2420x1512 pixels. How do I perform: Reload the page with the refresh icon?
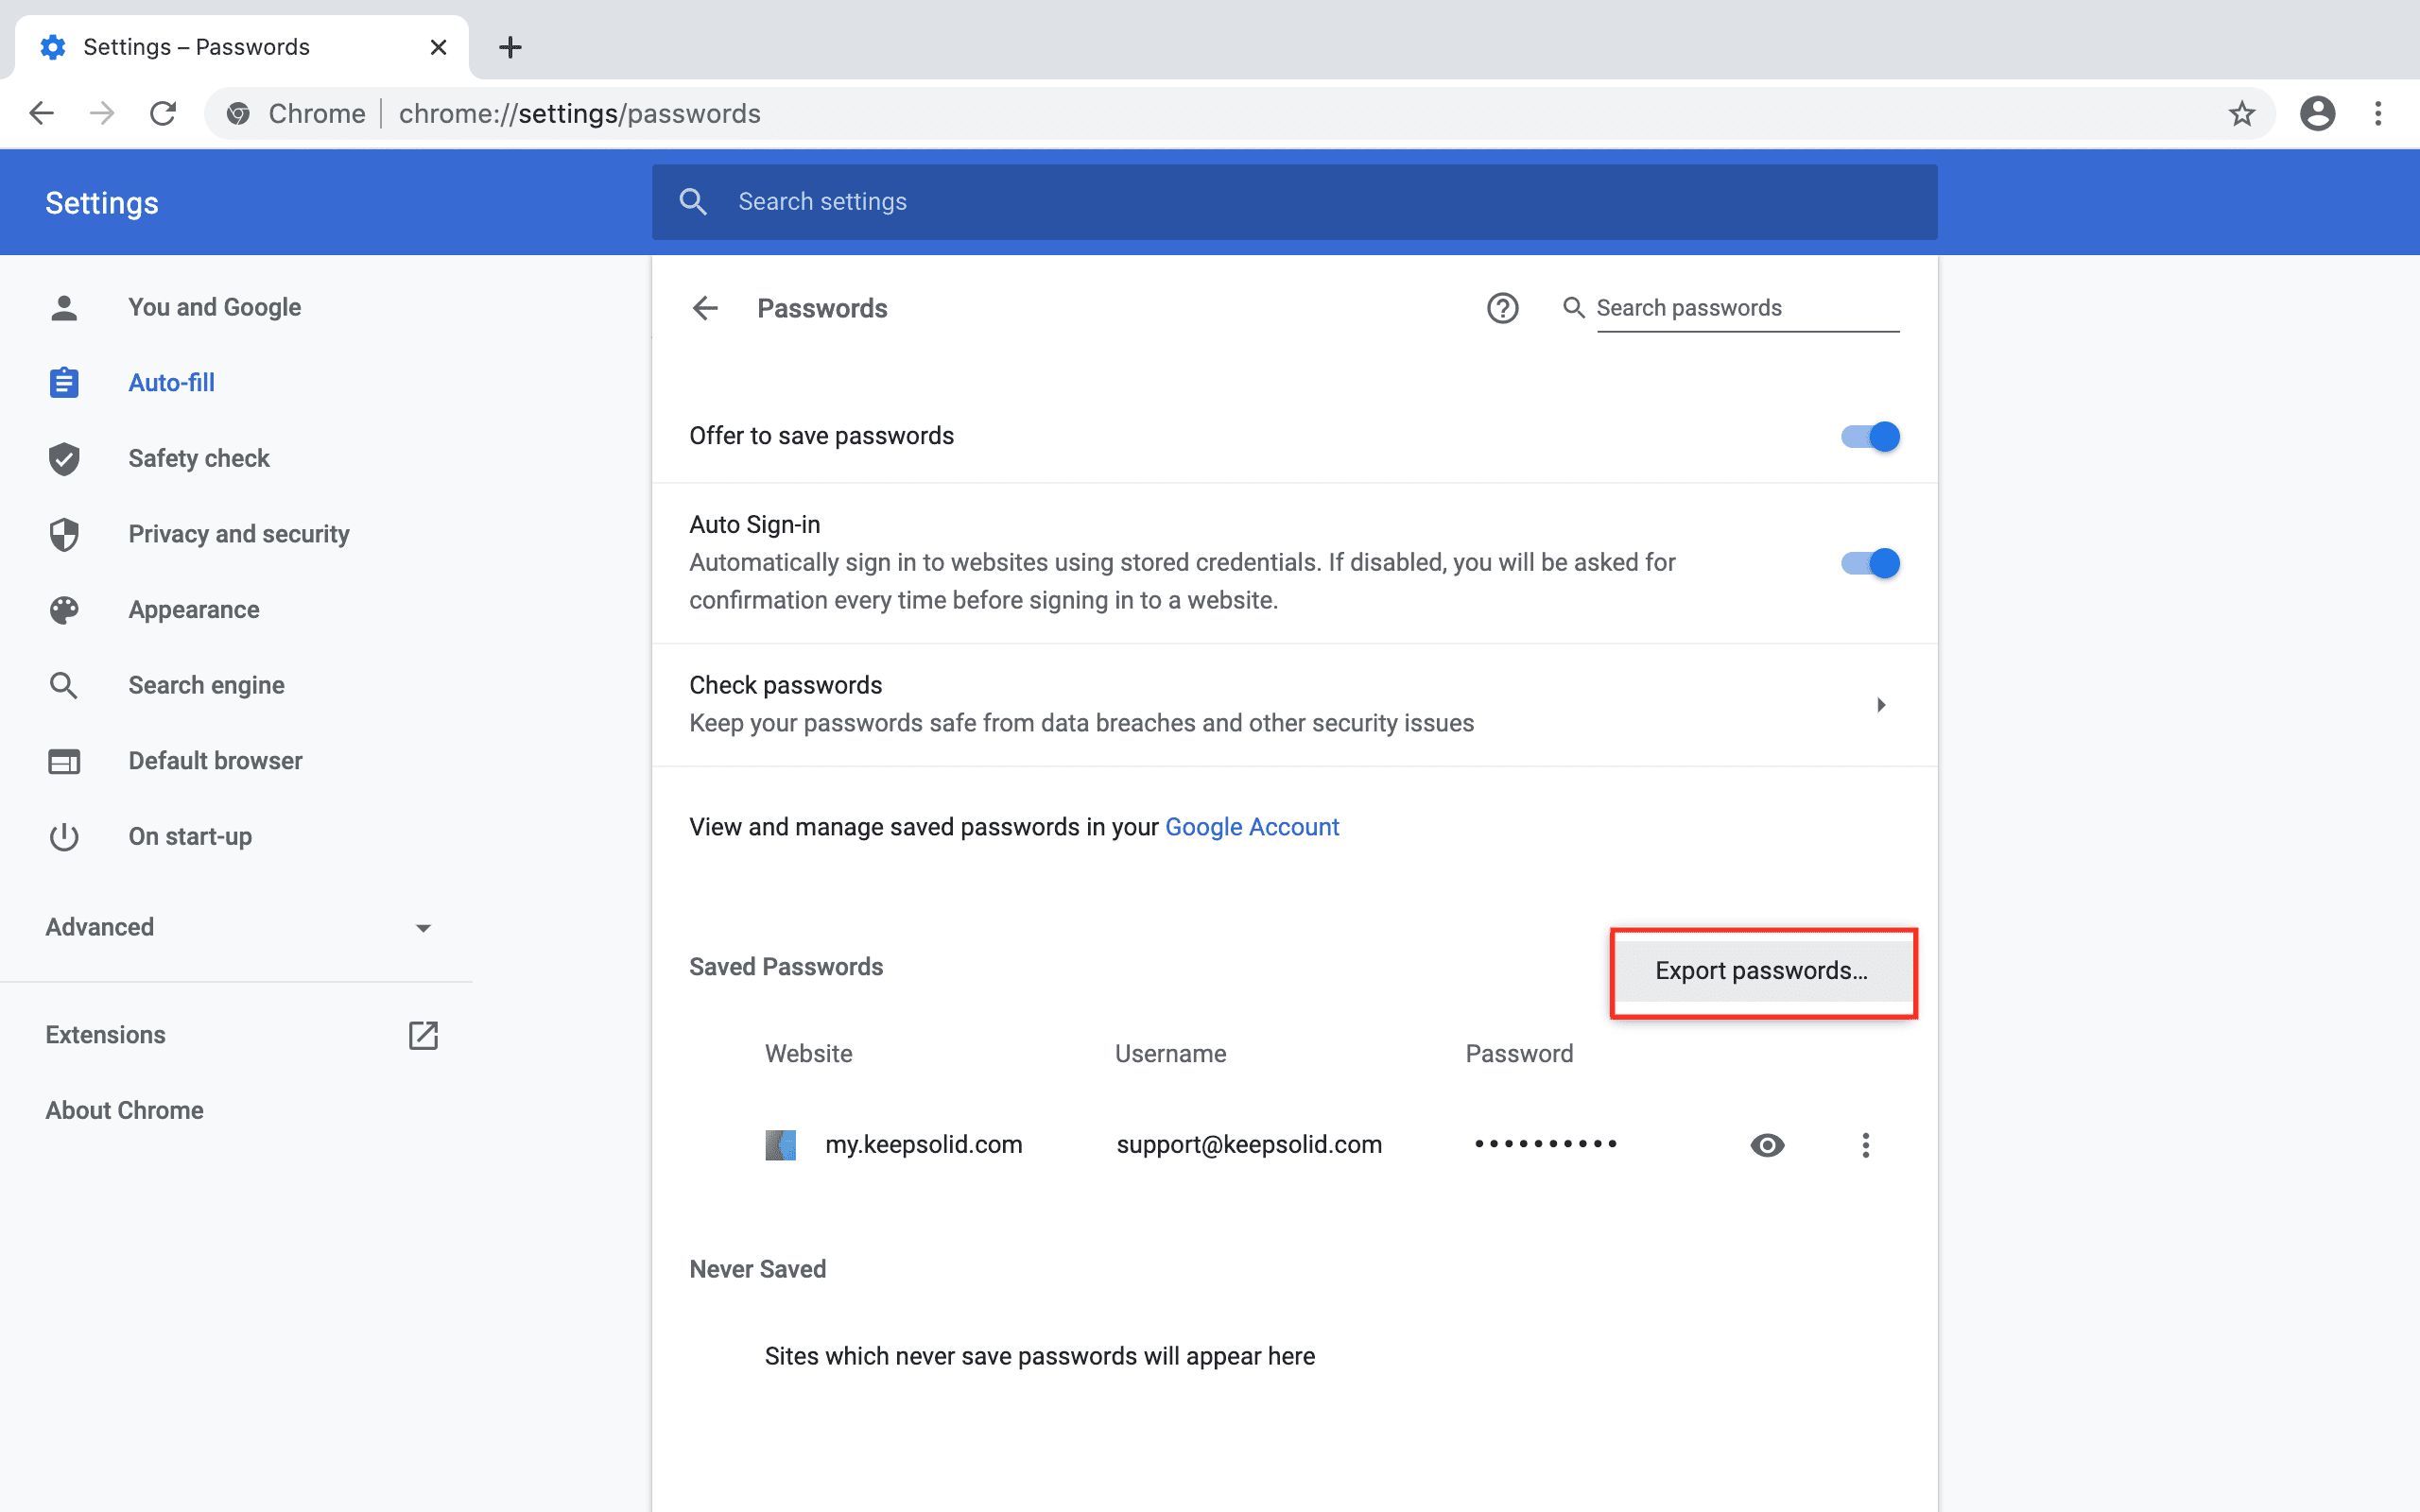163,114
